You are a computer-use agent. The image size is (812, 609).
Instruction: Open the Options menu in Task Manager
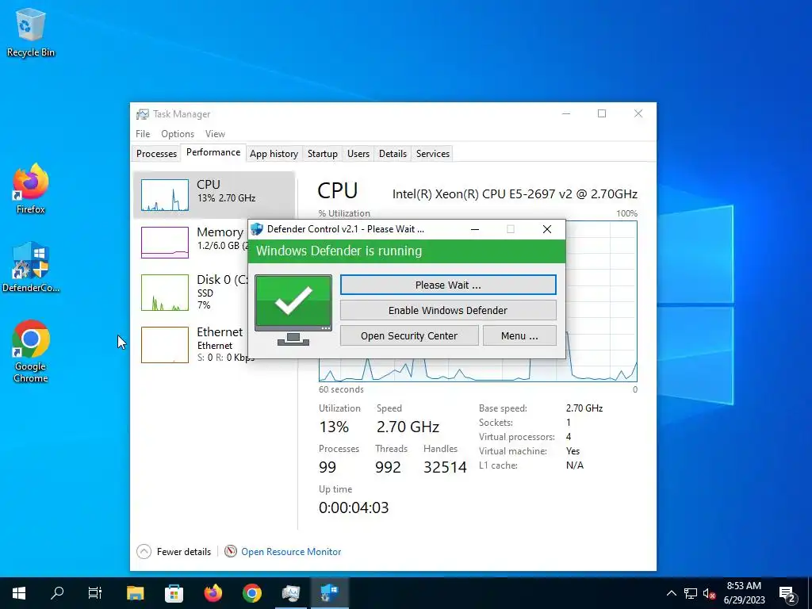[178, 133]
